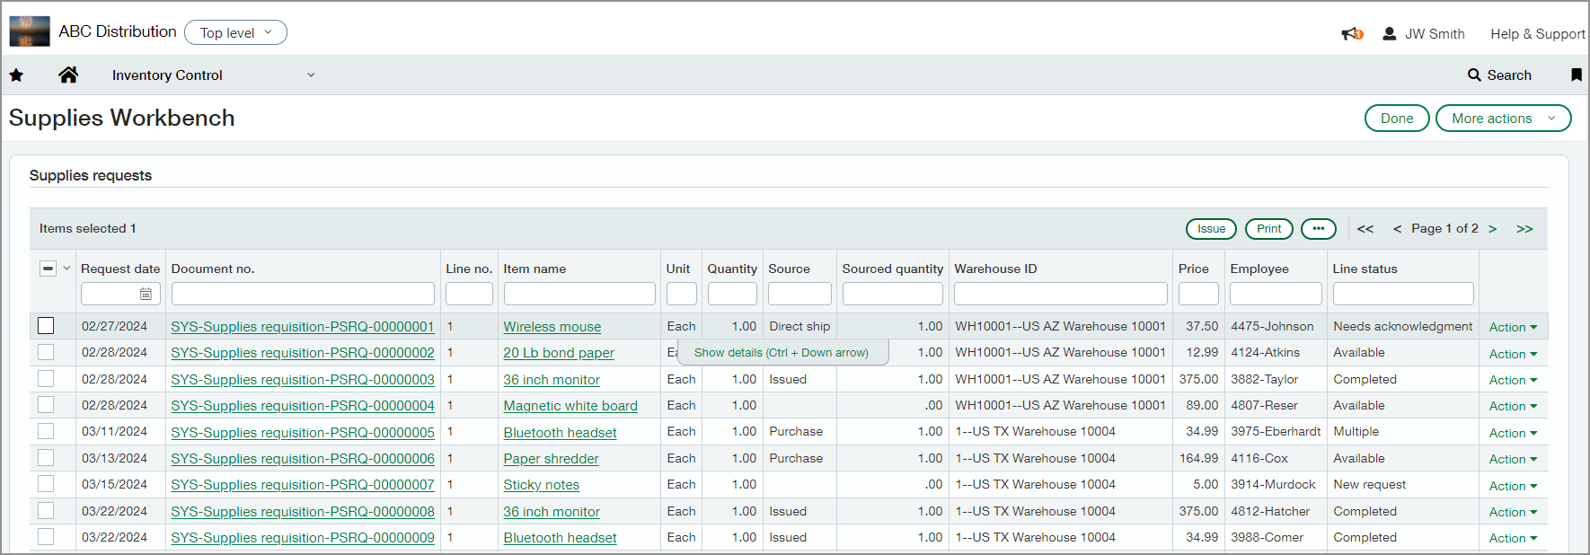Open requisition PSRQ-00000005 document link

303,433
